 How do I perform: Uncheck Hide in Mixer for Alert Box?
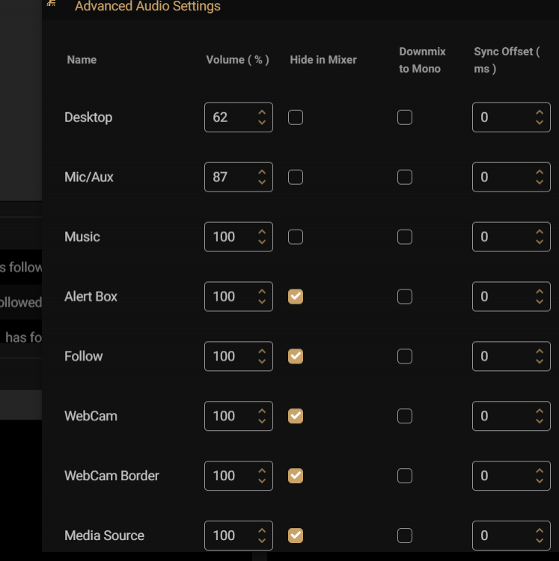(x=296, y=297)
